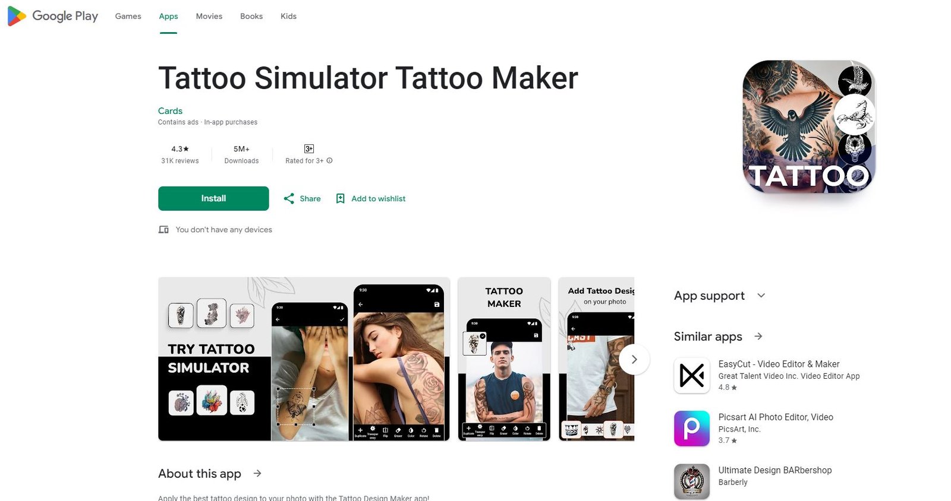This screenshot has width=951, height=501.
Task: Click the Add to wishlist bookmark icon
Action: pyautogui.click(x=341, y=199)
